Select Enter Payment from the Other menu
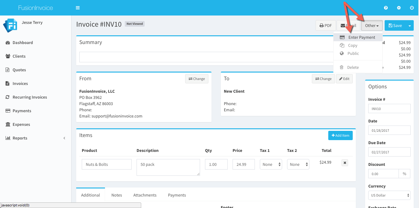 point(361,37)
